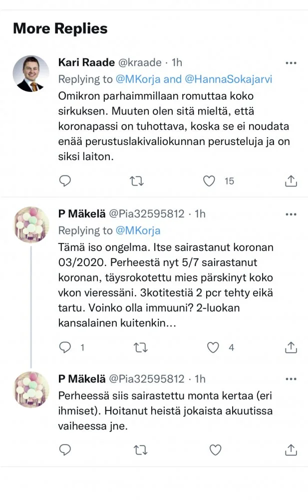Share Kari Raade's tweet
Viewport: 308px width, 500px height.
click(x=291, y=181)
